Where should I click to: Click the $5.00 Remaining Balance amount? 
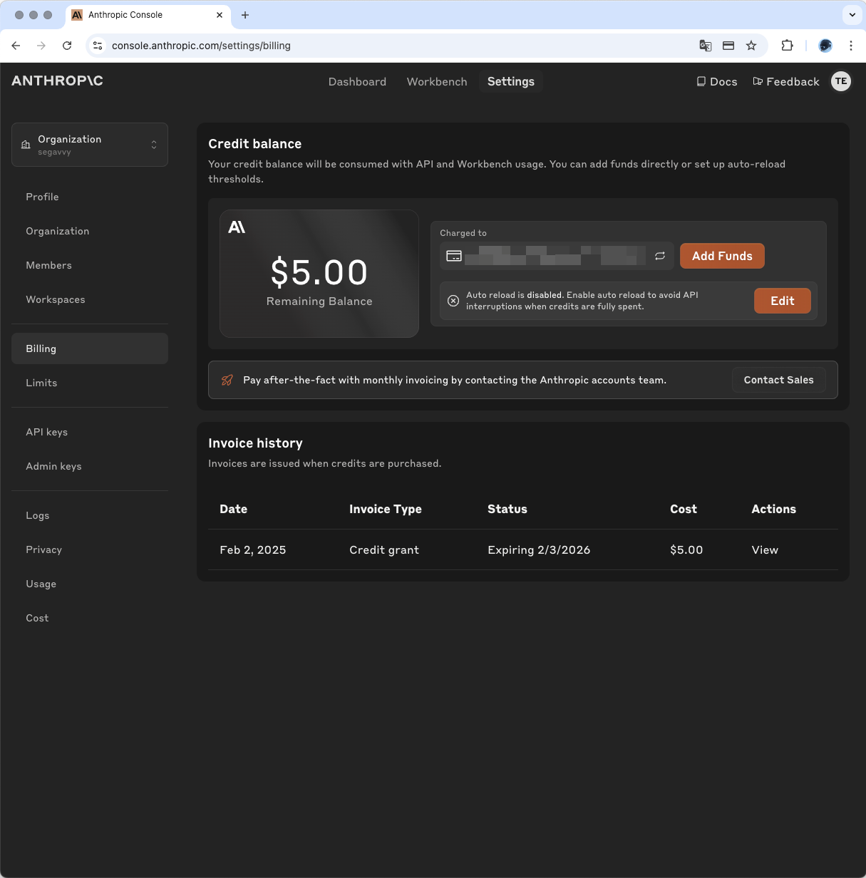point(319,272)
